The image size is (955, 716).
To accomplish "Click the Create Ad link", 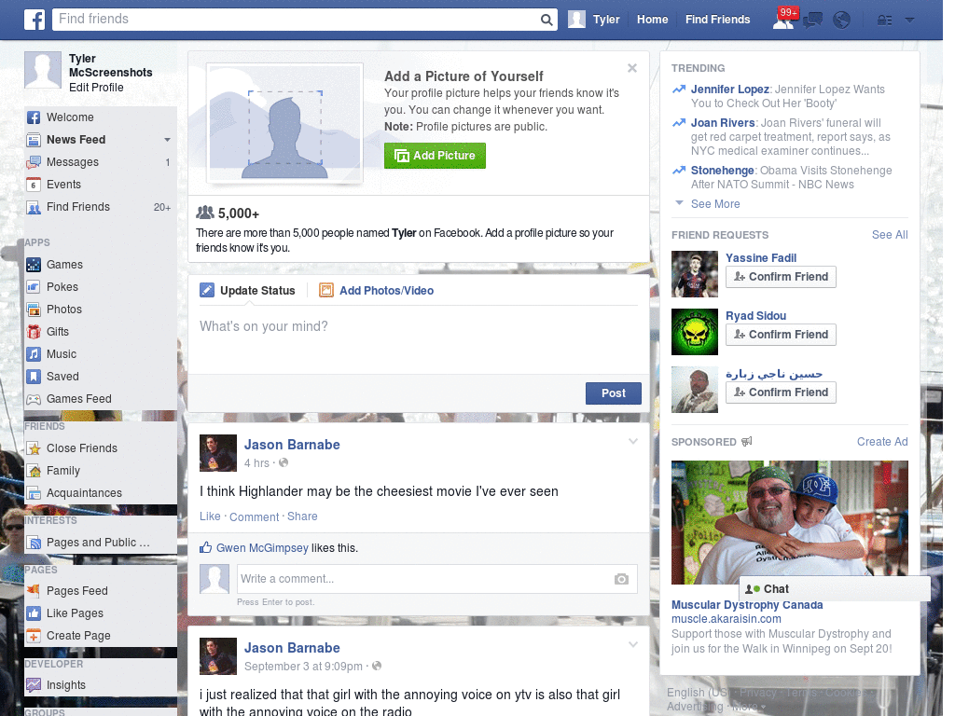I will click(882, 442).
